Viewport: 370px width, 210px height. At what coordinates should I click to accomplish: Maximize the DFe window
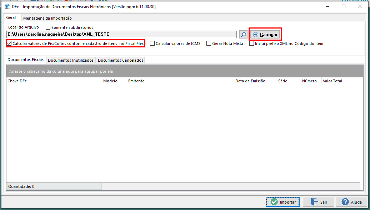(x=344, y=7)
